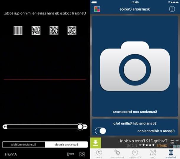
Task: Select Scansione singola mode
Action: (x=66, y=145)
